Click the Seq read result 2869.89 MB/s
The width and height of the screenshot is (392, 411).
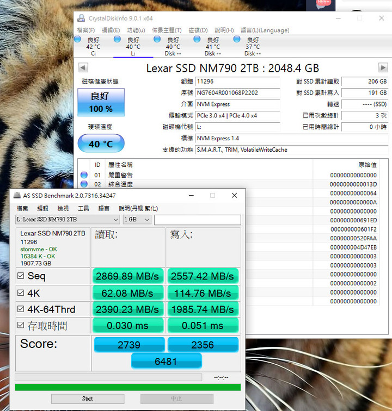pos(127,276)
